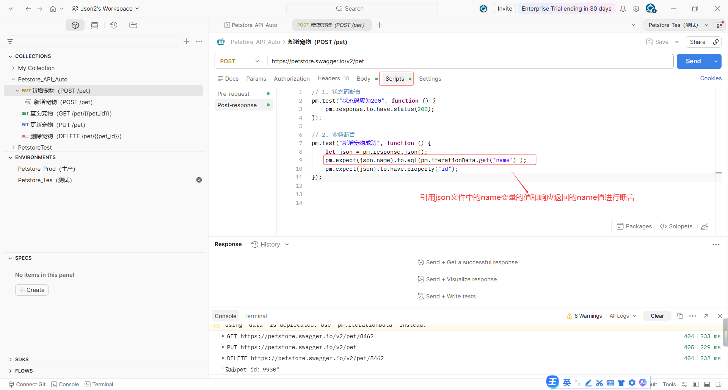Open the All Logs filter dropdown

tap(623, 316)
